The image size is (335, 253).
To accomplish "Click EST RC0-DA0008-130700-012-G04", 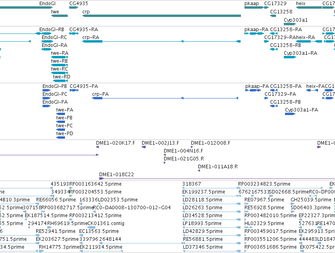I will pos(132,208).
